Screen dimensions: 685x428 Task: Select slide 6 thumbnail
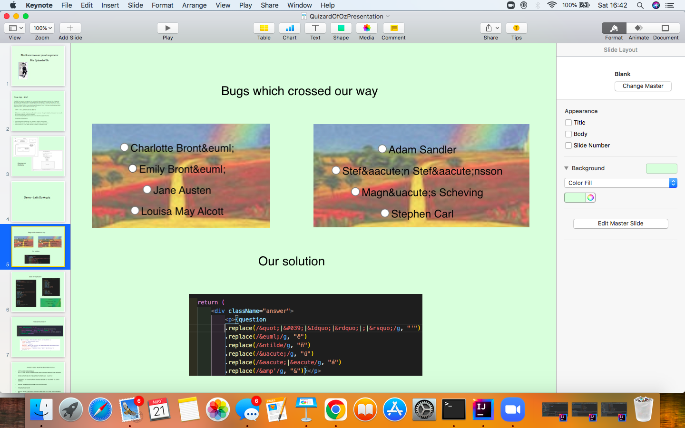pyautogui.click(x=38, y=292)
